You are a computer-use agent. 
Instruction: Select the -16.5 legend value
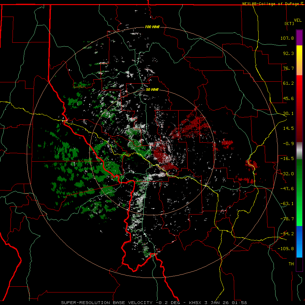coord(287,159)
